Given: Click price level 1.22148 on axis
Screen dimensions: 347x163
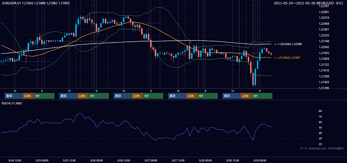Looking at the screenshot, I should pyautogui.click(x=324, y=41).
